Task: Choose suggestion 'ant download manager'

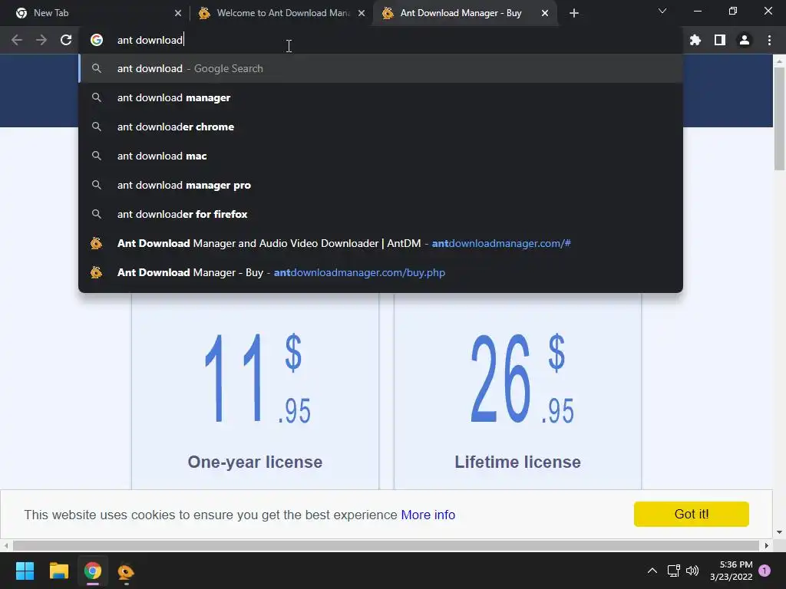Action: click(381, 97)
